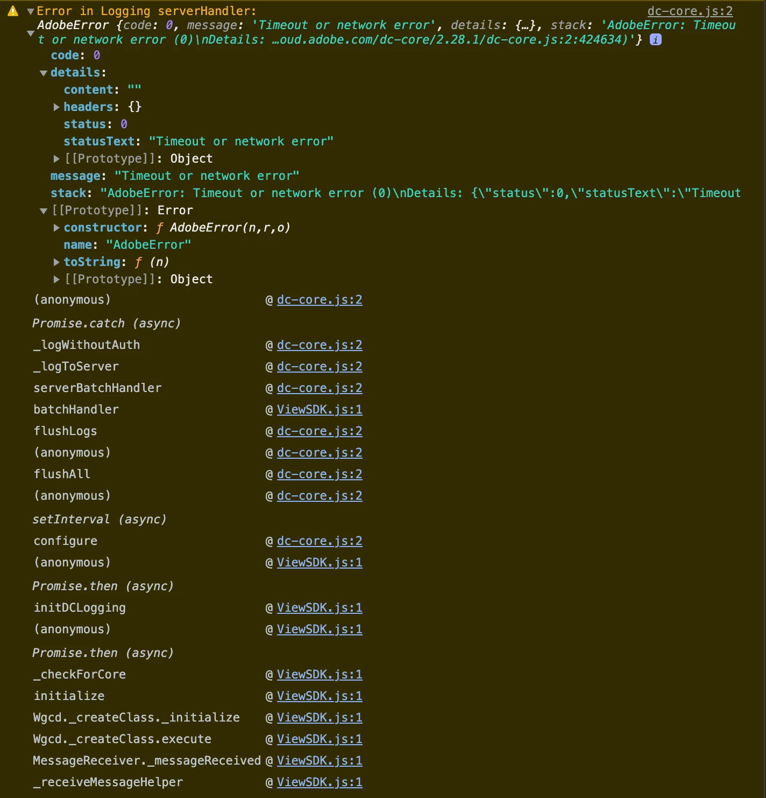
Task: Select the message property row
Action: tap(175, 176)
